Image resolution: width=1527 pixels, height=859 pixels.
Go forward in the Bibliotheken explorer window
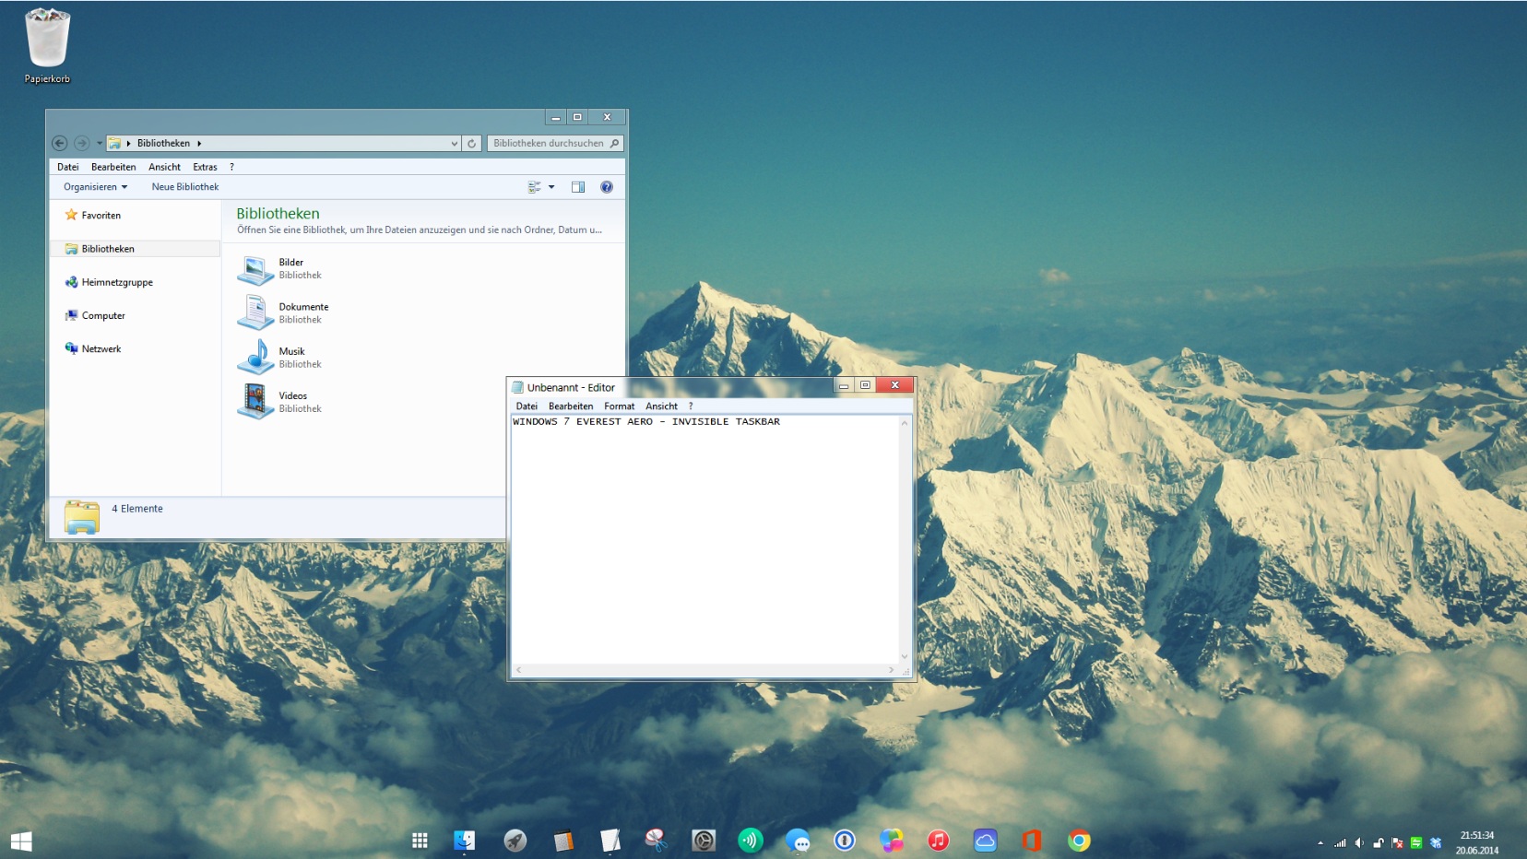tap(81, 143)
